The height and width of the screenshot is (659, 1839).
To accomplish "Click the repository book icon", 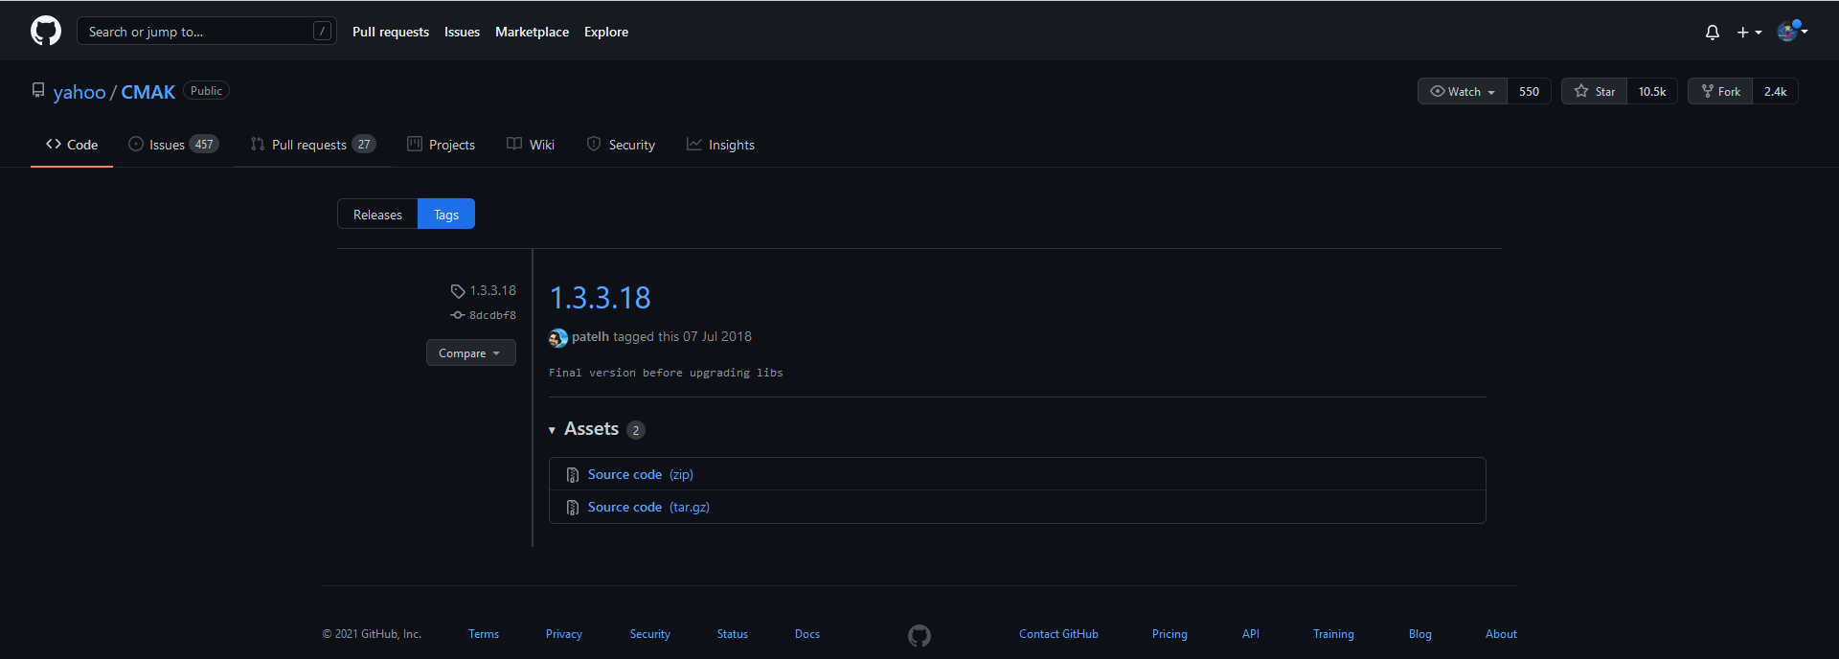I will tap(38, 90).
